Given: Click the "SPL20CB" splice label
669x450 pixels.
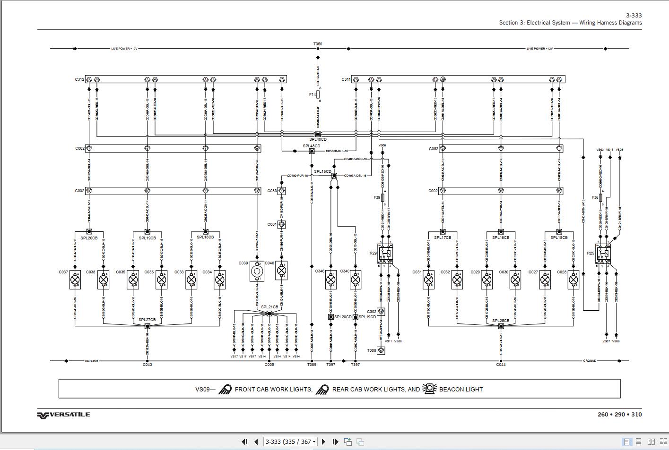Looking at the screenshot, I should point(89,238).
